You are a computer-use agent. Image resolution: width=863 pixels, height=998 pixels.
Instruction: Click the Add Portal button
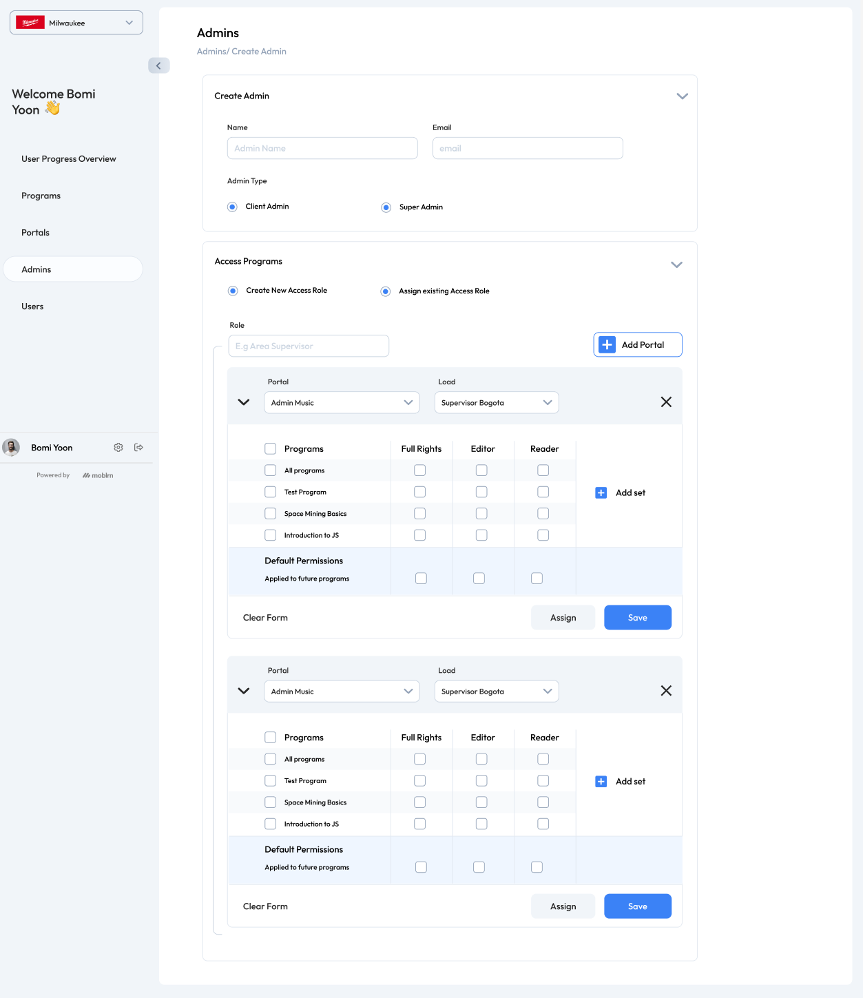coord(638,345)
